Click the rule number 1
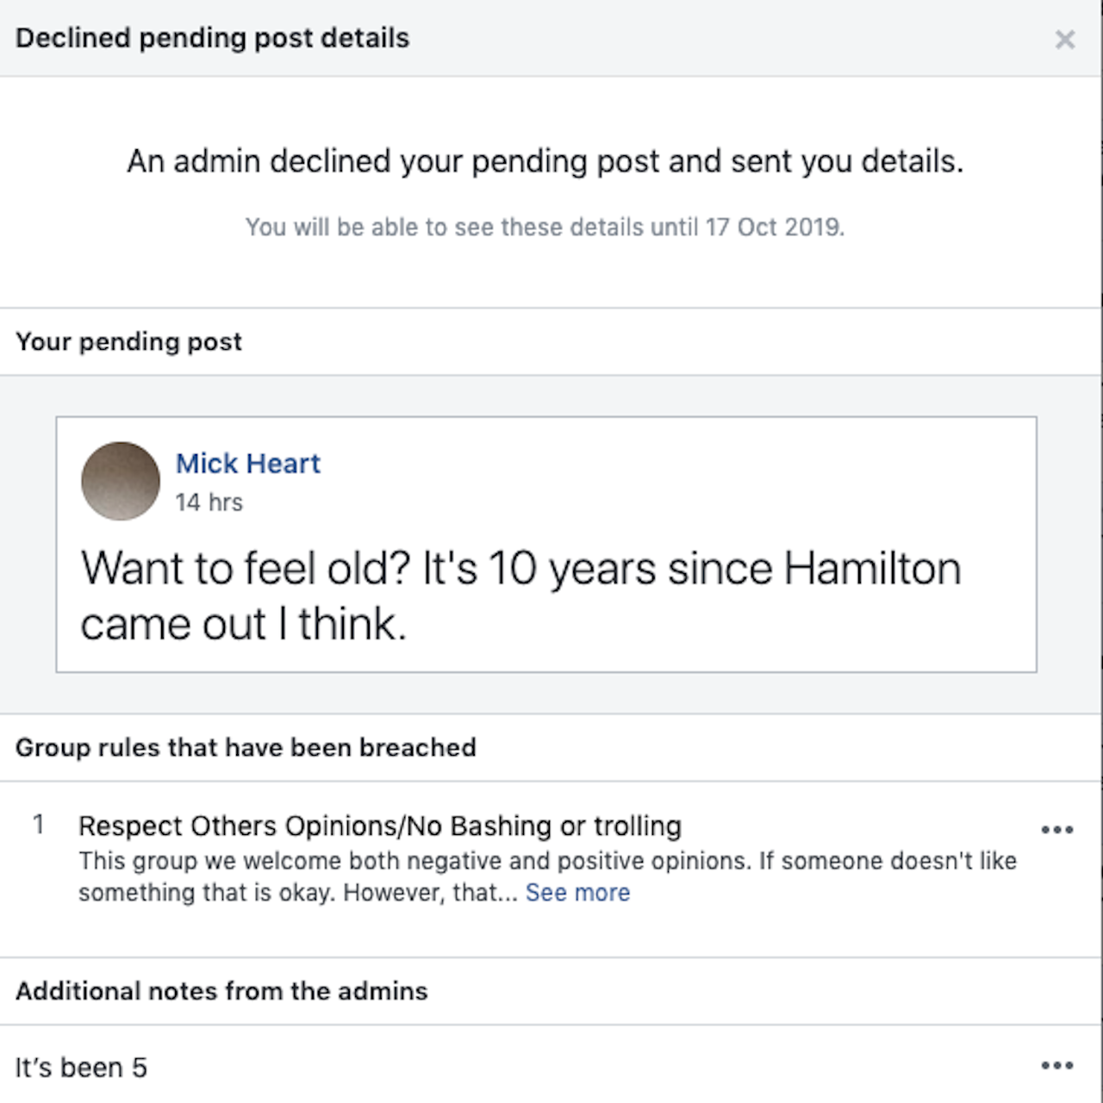This screenshot has width=1103, height=1103. click(x=38, y=826)
